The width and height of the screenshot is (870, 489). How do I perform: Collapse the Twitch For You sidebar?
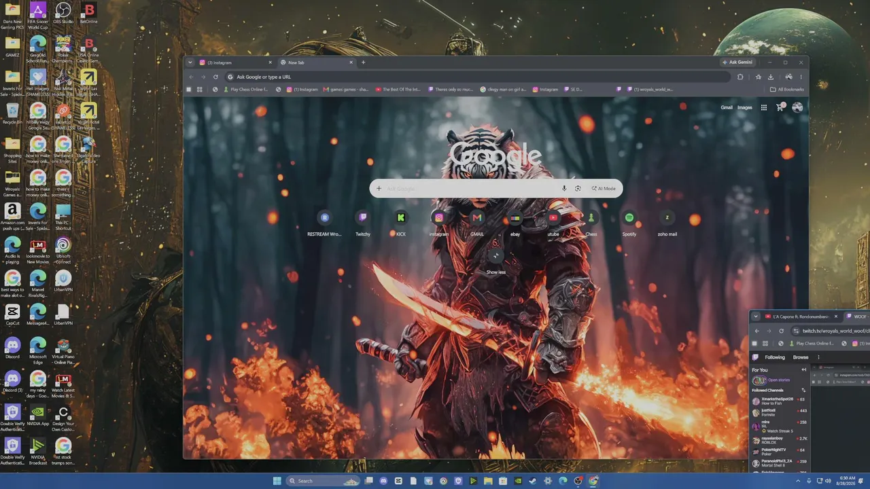[803, 369]
